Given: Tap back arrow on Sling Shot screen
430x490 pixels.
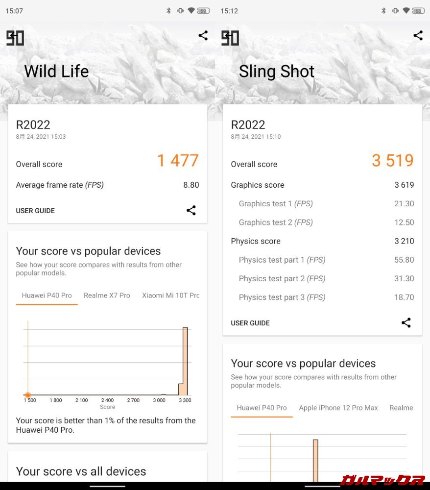Looking at the screenshot, I should (226, 35).
